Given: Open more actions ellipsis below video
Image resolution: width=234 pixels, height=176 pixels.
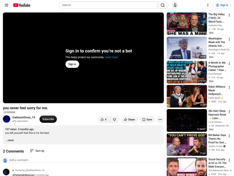Looking at the screenshot, I should [160, 120].
